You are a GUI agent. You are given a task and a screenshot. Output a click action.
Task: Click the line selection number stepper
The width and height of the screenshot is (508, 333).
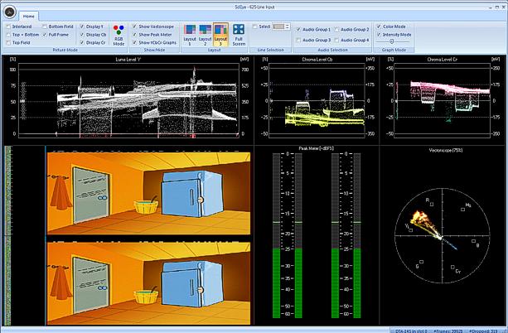click(282, 27)
